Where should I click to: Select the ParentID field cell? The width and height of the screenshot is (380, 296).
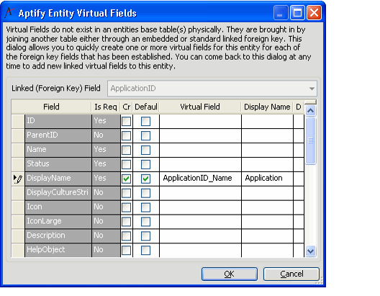(x=58, y=135)
